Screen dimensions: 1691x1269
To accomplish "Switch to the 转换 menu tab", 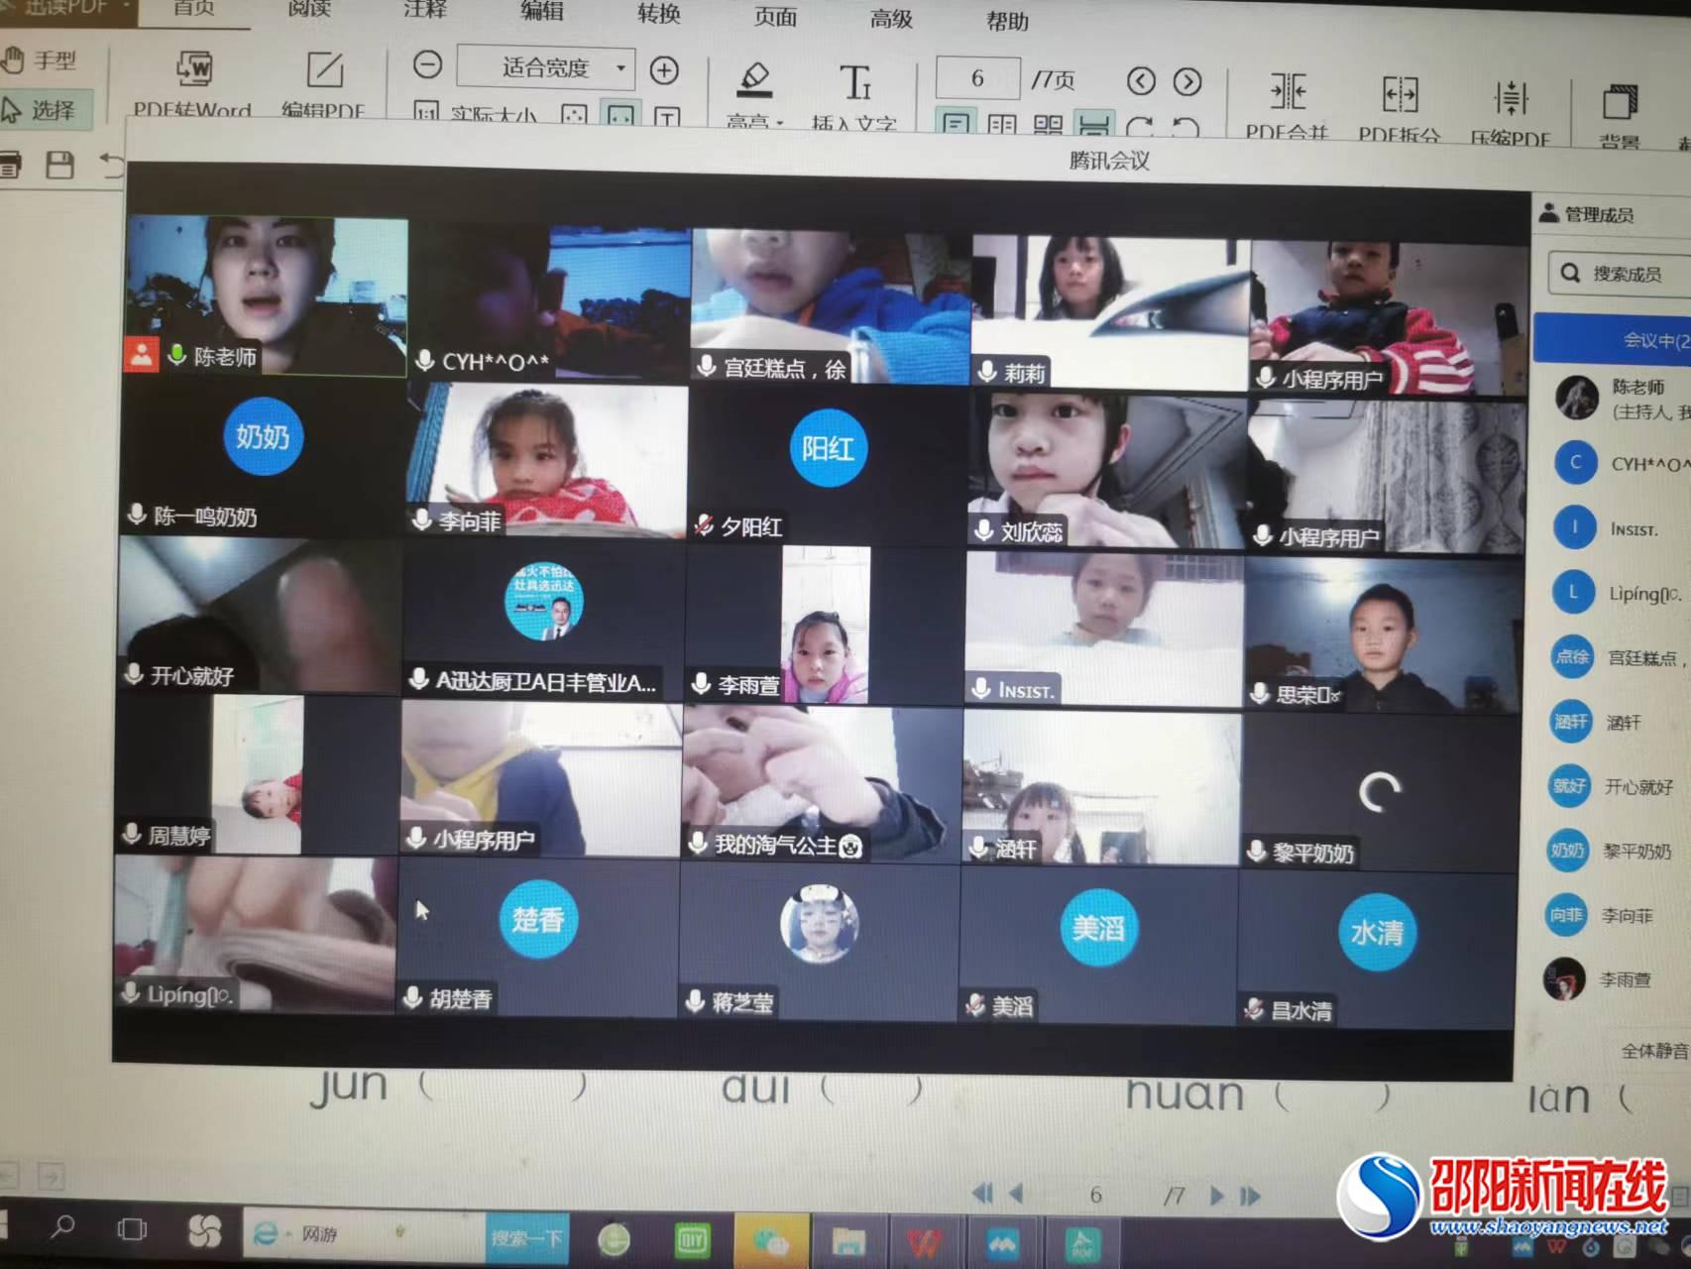I will (658, 13).
